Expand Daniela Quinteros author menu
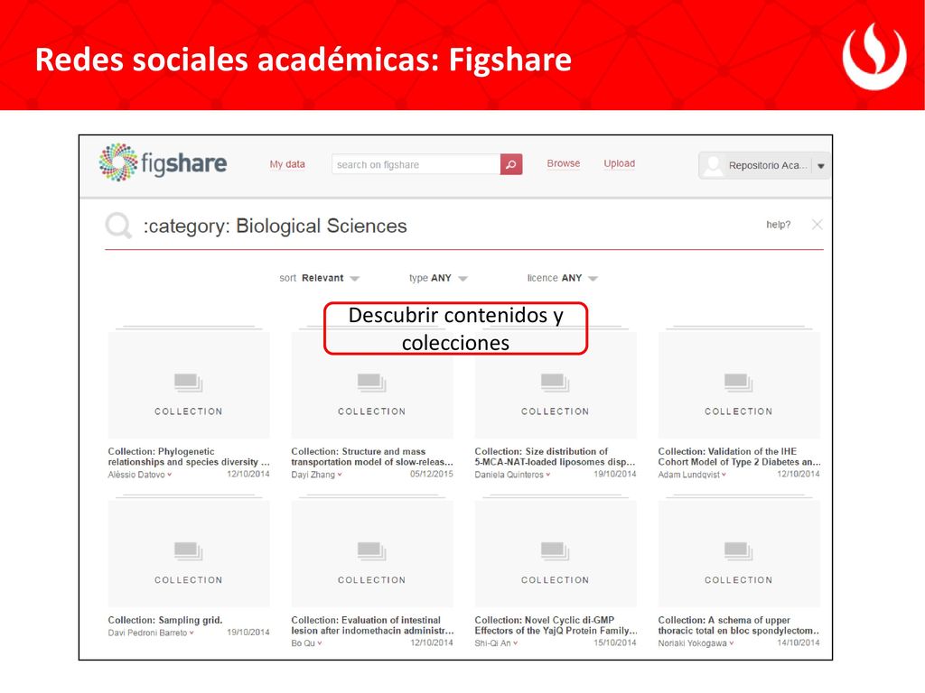Screen dimensions: 925x693 [x=548, y=475]
